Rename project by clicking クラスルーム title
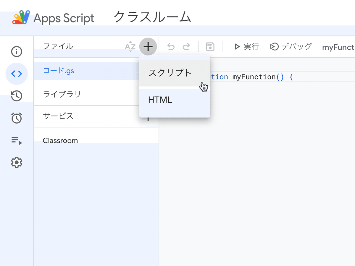The image size is (355, 266). (152, 17)
